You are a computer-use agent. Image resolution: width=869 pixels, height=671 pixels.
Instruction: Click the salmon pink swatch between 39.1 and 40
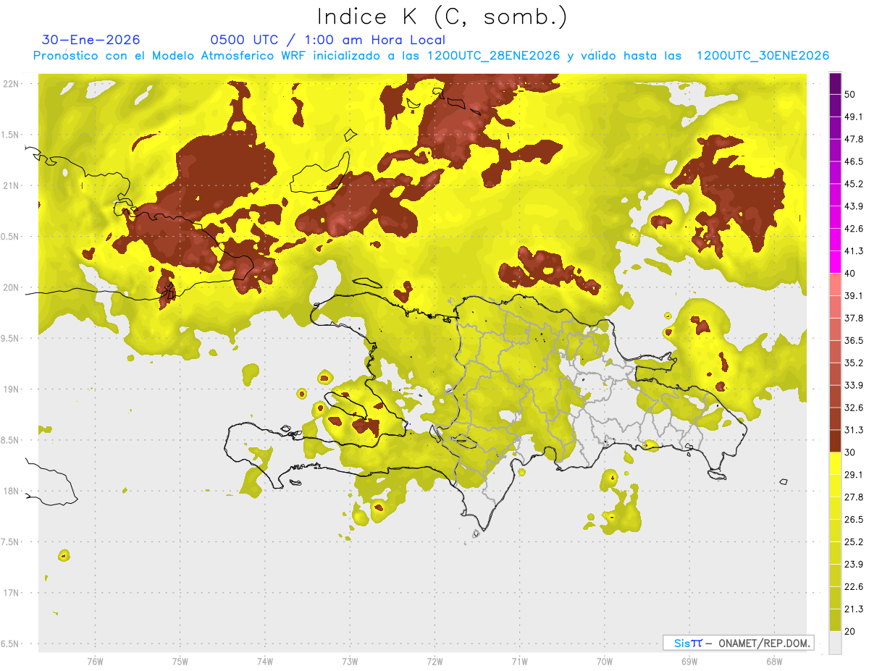pyautogui.click(x=835, y=284)
